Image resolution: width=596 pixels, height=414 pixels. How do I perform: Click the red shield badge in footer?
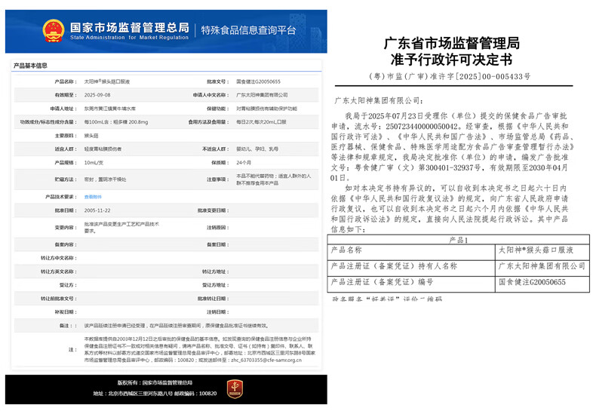pos(235,388)
